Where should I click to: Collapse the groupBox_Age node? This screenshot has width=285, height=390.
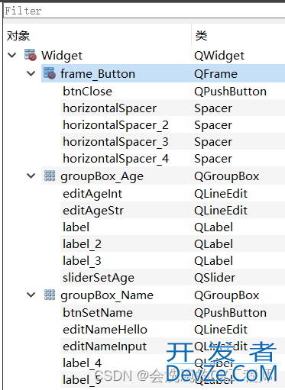[x=31, y=176]
